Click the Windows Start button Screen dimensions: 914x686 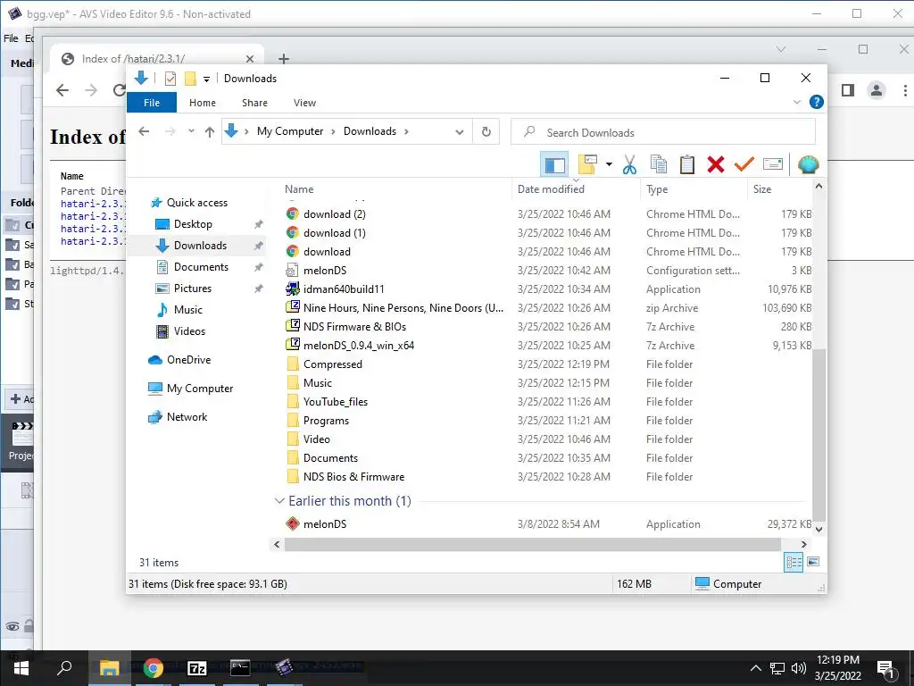tap(21, 668)
